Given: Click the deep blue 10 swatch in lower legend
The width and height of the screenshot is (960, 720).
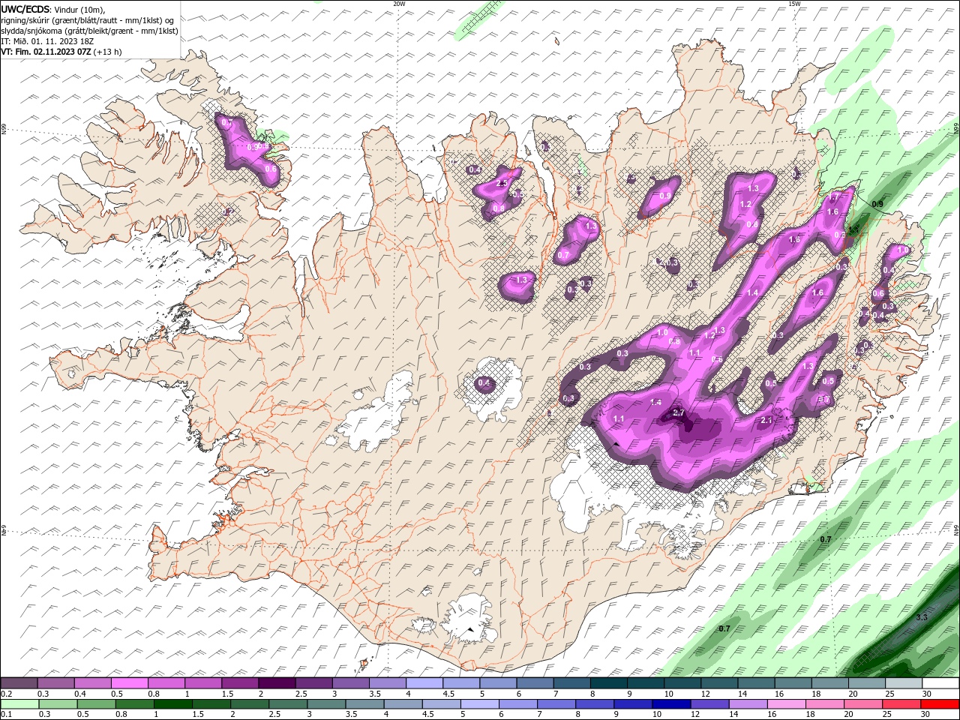Looking at the screenshot, I should pyautogui.click(x=671, y=704).
